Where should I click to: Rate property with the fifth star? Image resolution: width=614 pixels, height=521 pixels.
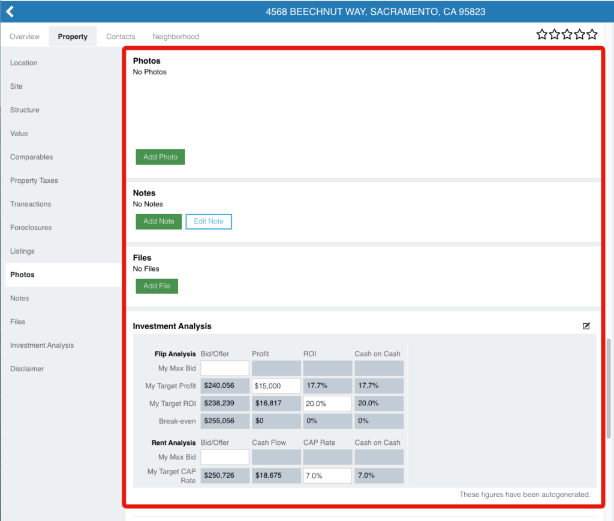[x=592, y=34]
